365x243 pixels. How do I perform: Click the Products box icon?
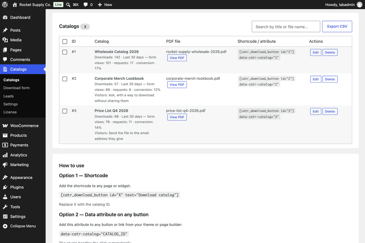tap(5, 135)
